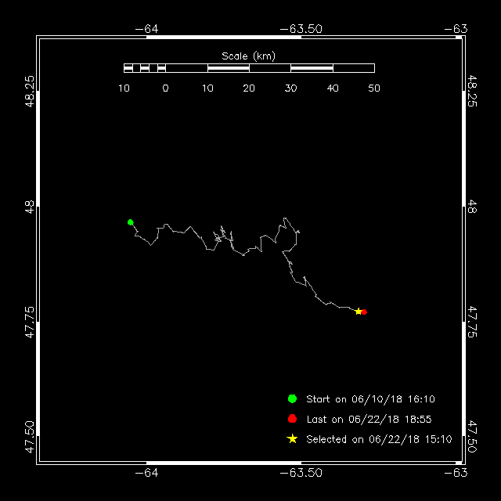Click the 'Scale (km)' title

249,56
